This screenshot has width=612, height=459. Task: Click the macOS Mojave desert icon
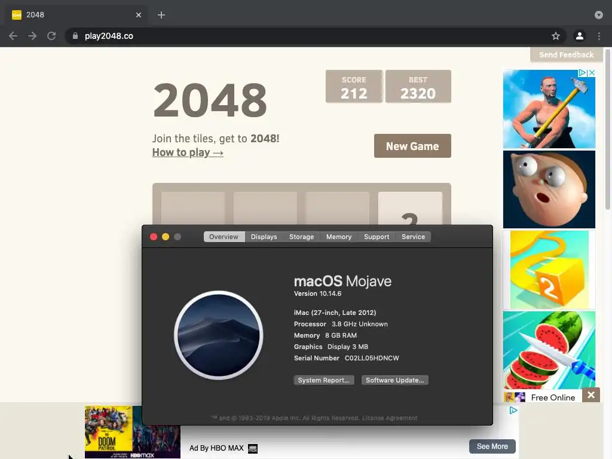point(219,335)
